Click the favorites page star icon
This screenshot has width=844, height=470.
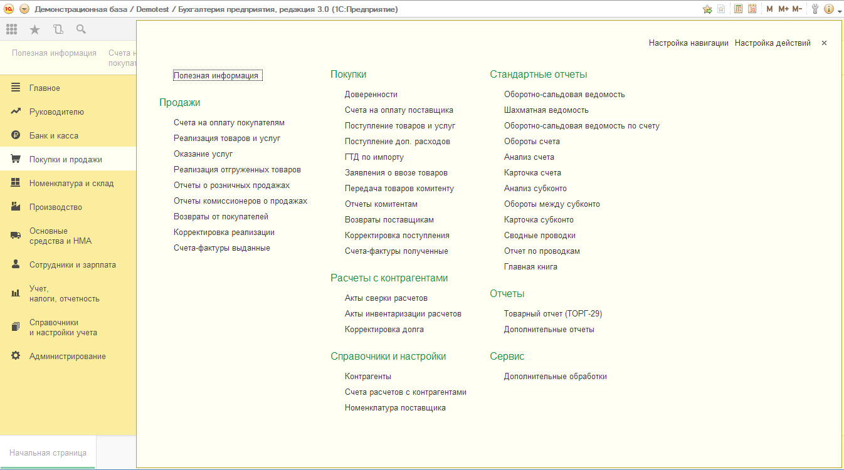[x=722, y=9]
